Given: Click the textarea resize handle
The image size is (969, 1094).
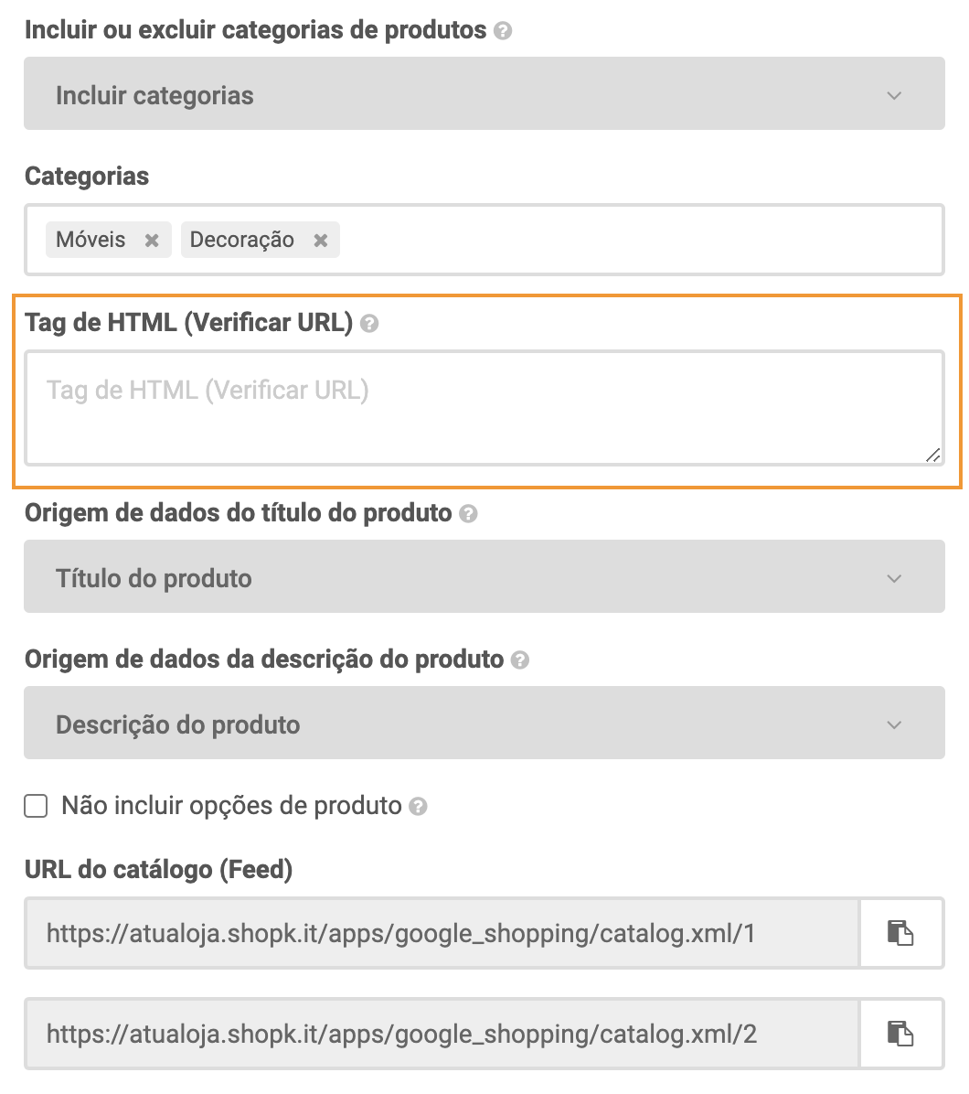Looking at the screenshot, I should [x=933, y=454].
